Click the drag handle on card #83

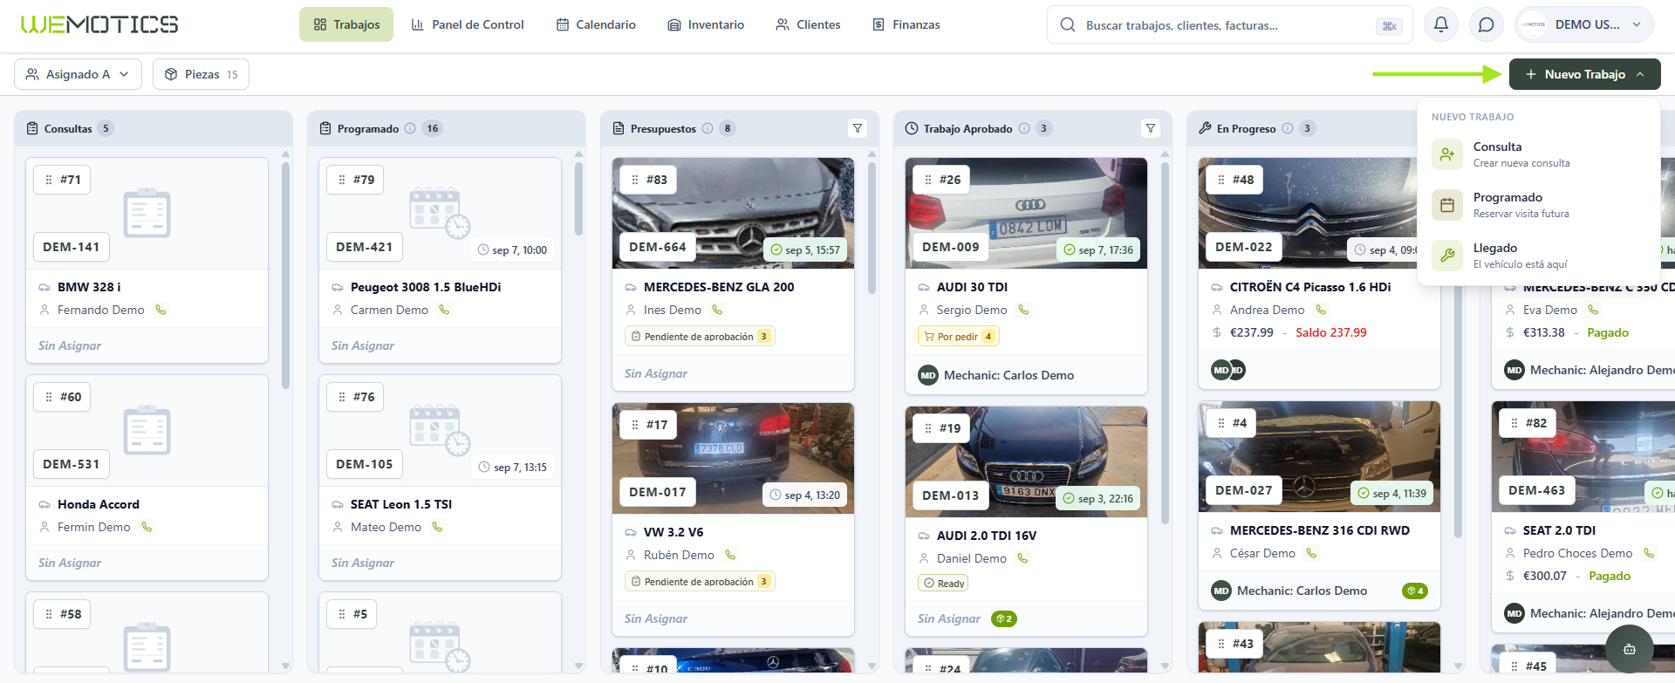635,180
